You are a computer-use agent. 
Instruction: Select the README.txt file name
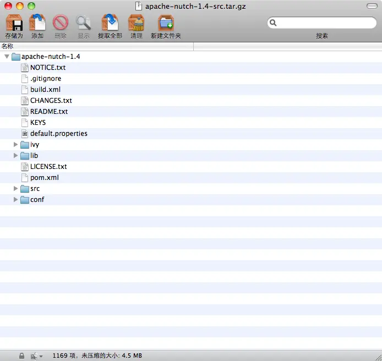pyautogui.click(x=49, y=111)
